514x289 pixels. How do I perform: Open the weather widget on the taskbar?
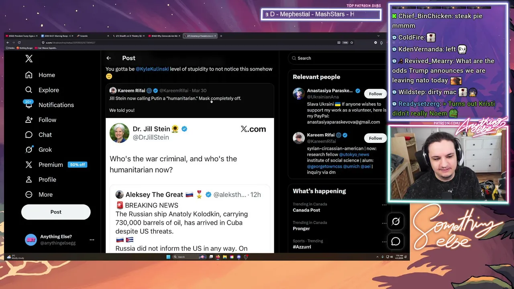coord(16,257)
